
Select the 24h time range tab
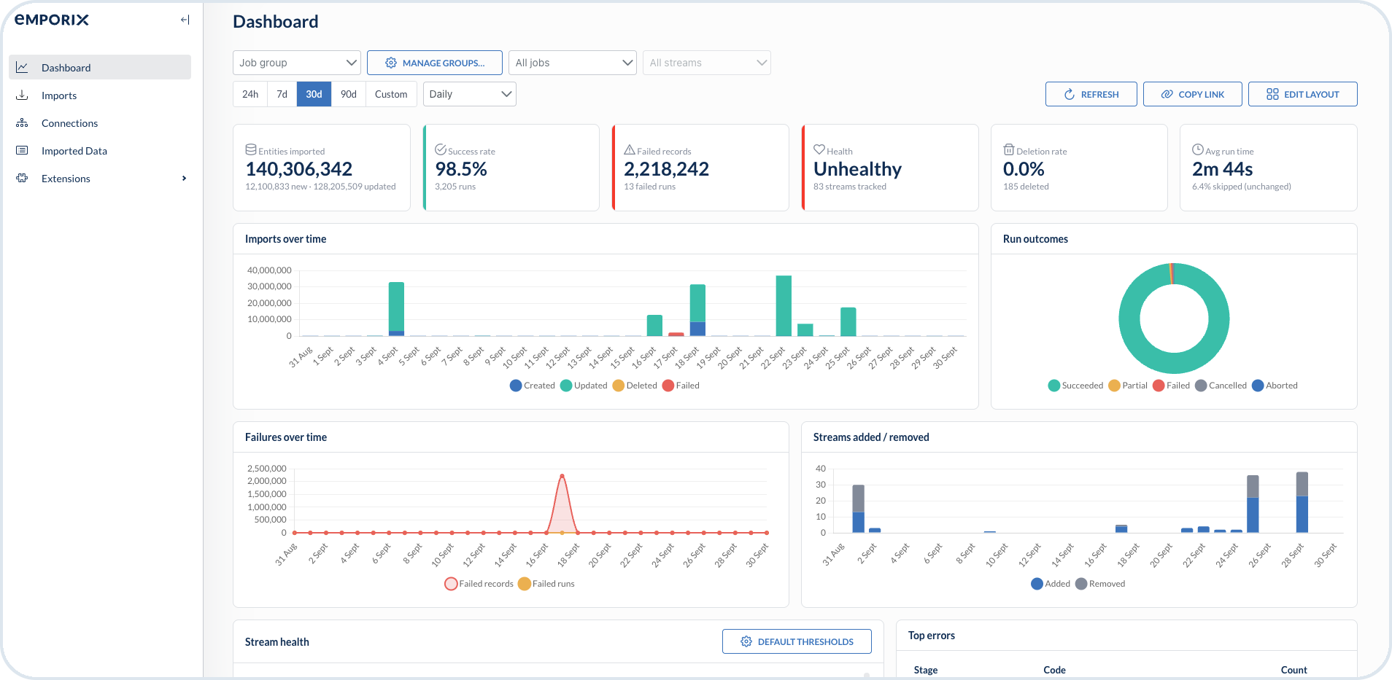pyautogui.click(x=250, y=94)
